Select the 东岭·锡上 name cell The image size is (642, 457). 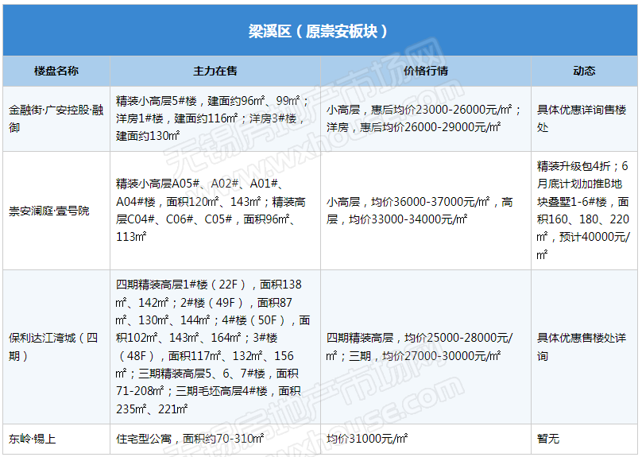pyautogui.click(x=33, y=438)
